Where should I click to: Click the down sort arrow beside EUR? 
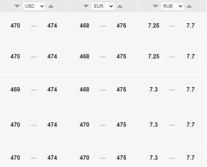tap(86, 6)
